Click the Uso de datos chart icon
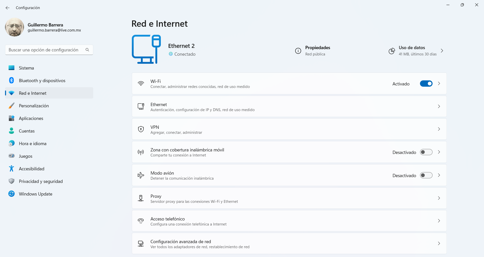 click(391, 51)
